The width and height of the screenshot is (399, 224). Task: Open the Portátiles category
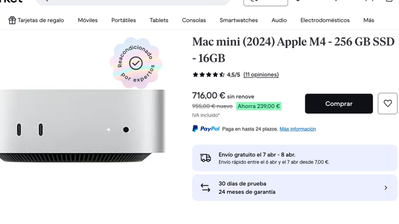(124, 20)
